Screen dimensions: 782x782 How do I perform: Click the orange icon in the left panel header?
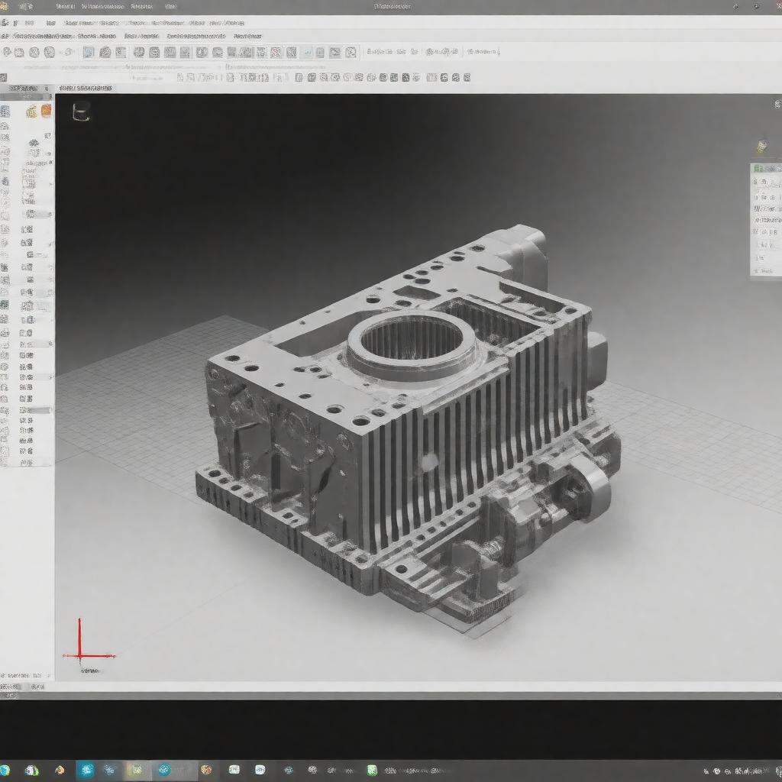[46, 111]
